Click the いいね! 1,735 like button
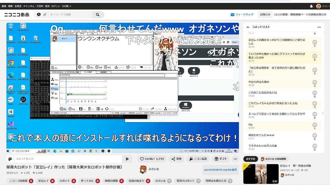This screenshot has height=185, width=330. pyautogui.click(x=152, y=159)
